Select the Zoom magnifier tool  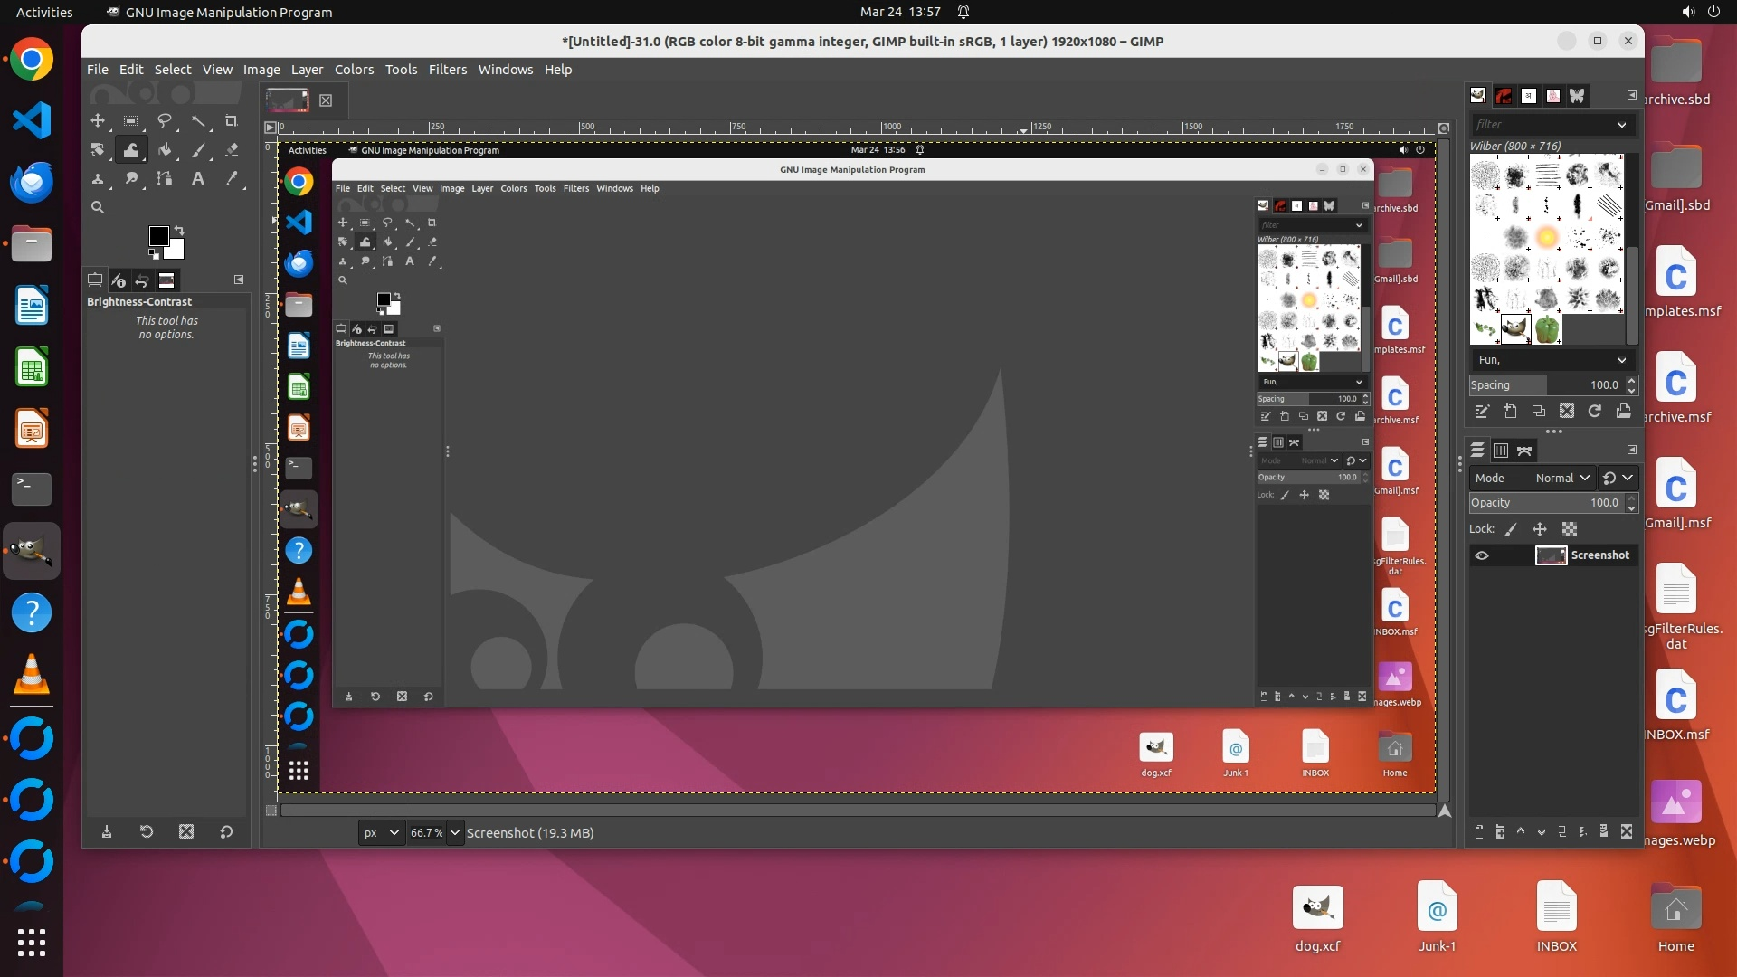click(98, 208)
